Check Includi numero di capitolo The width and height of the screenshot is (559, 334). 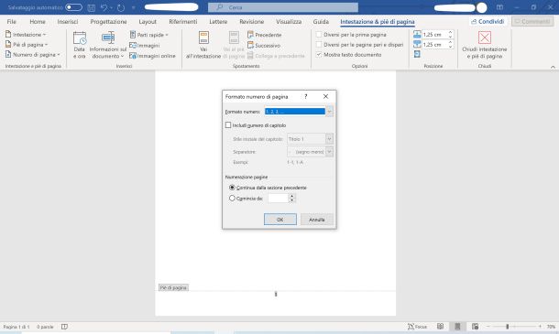click(x=228, y=125)
